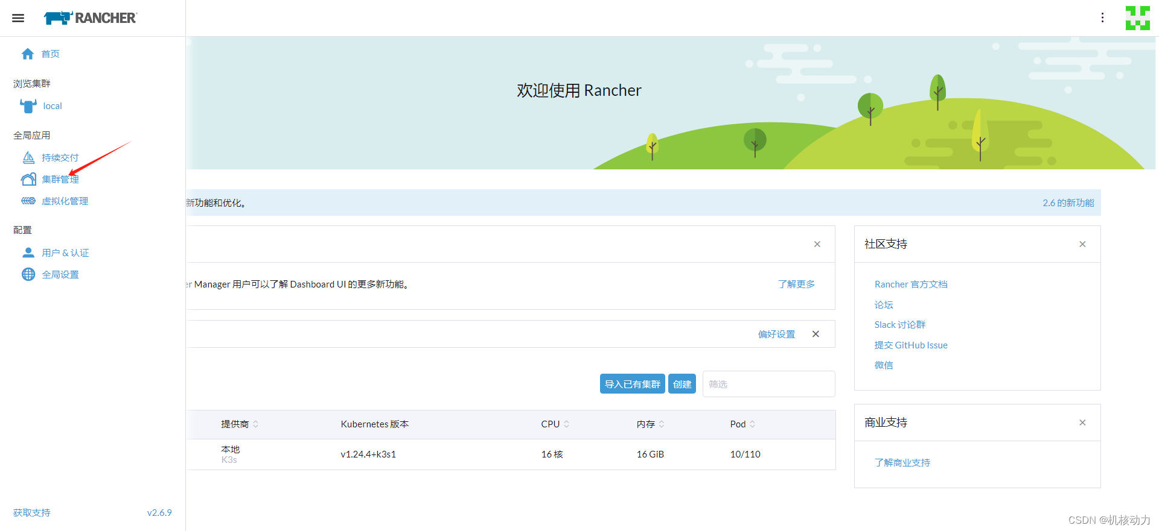
Task: Sort table by 内存 column
Action: (651, 424)
